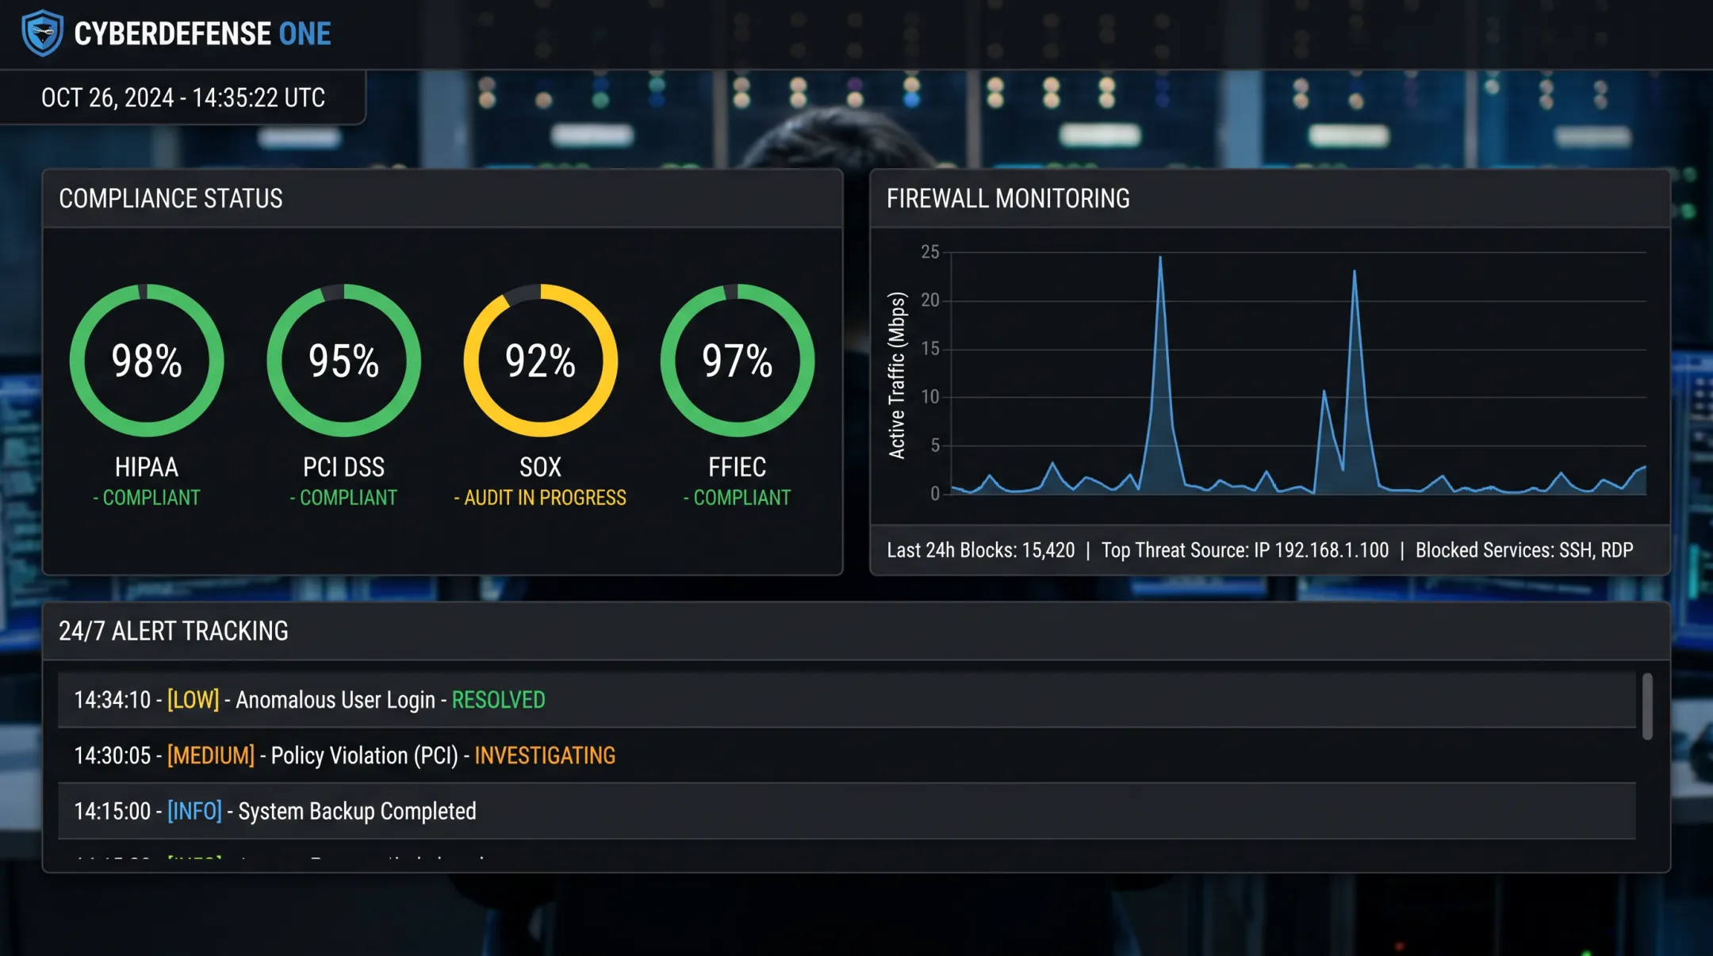The width and height of the screenshot is (1713, 956).
Task: Click Last 24h Blocks: 15,420 stat
Action: [x=980, y=550]
